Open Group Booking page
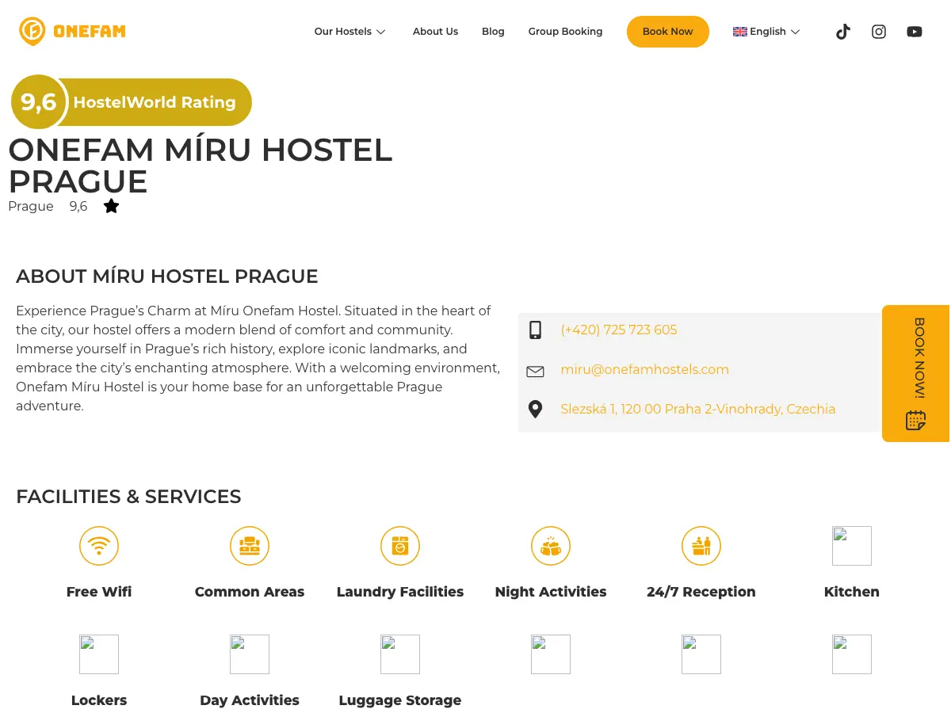Image resolution: width=951 pixels, height=713 pixels. (x=566, y=32)
